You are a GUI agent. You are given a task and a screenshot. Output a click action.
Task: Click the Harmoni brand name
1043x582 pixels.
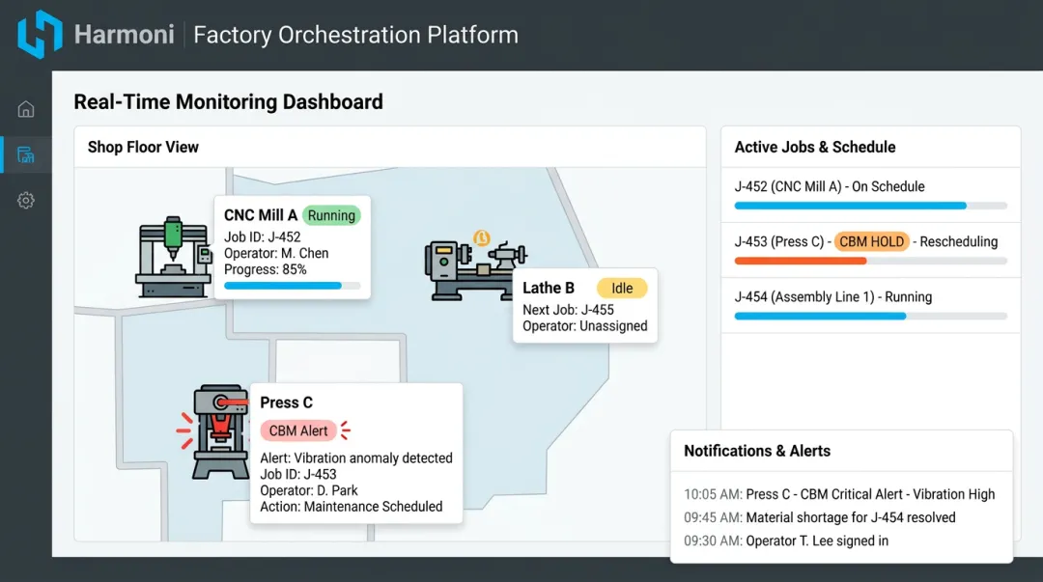point(125,35)
